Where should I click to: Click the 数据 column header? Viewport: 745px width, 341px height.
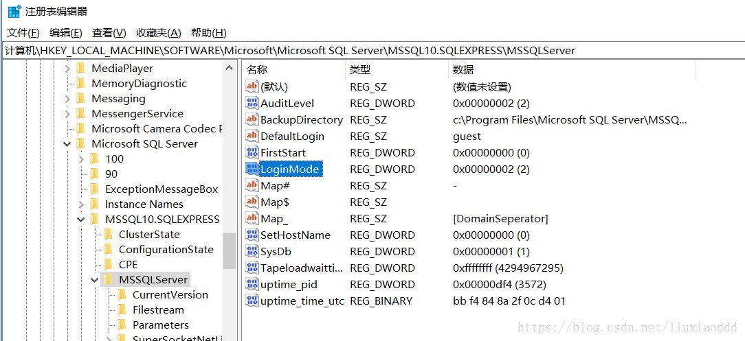572,70
